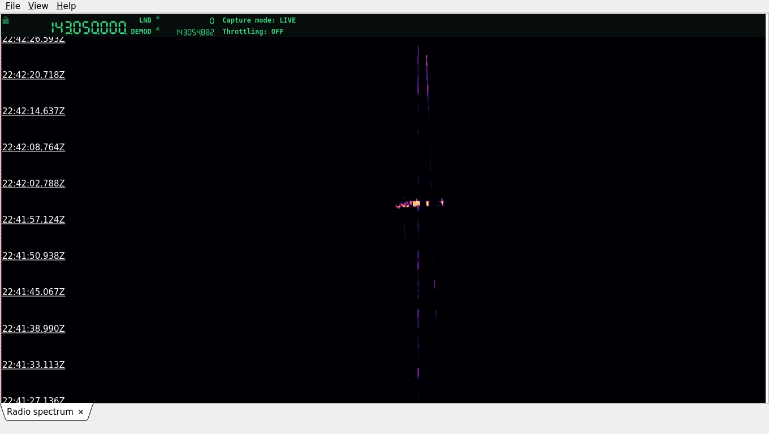Toggle the DEMOD frequency lock icon
769x434 pixels.
point(158,29)
